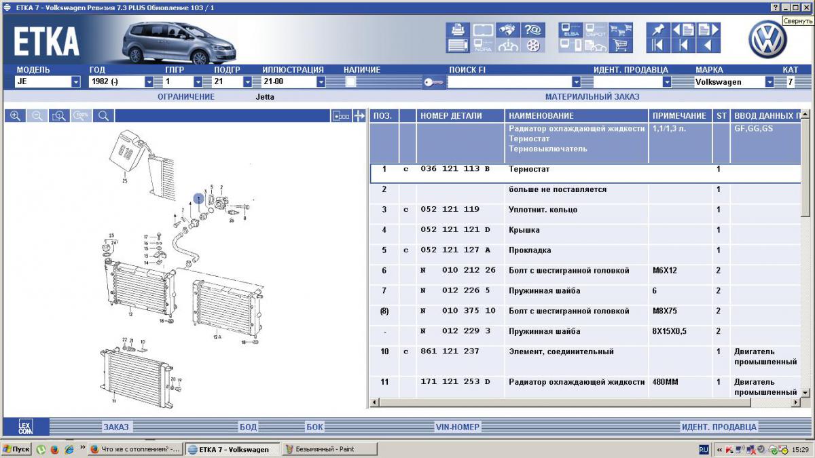Click the key icon beside the search field

(x=433, y=82)
